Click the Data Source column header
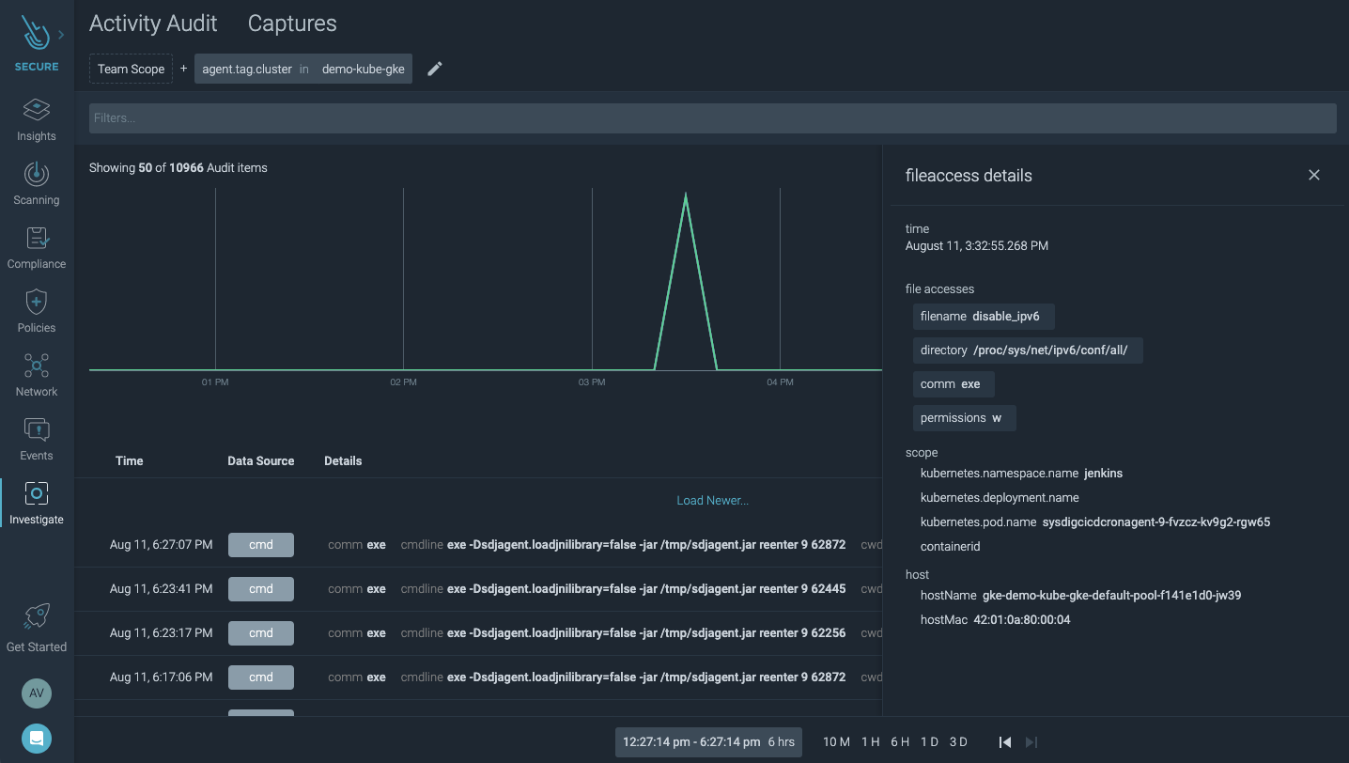 (261, 461)
